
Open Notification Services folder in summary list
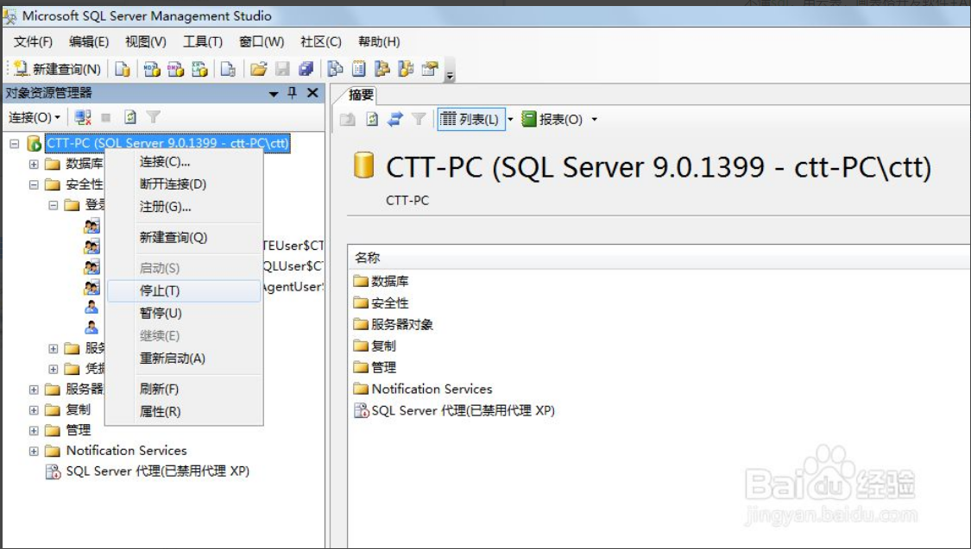pyautogui.click(x=424, y=389)
